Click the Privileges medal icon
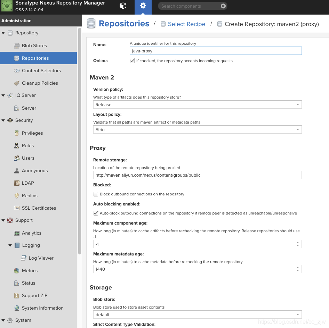This screenshot has height=328, width=329. [x=17, y=133]
